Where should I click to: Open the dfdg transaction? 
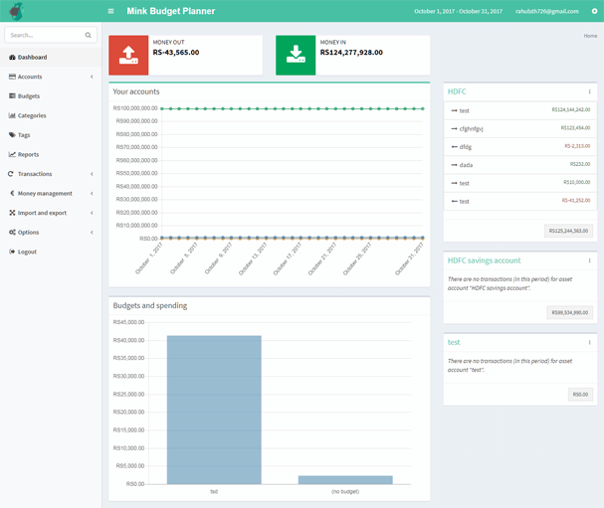point(466,146)
